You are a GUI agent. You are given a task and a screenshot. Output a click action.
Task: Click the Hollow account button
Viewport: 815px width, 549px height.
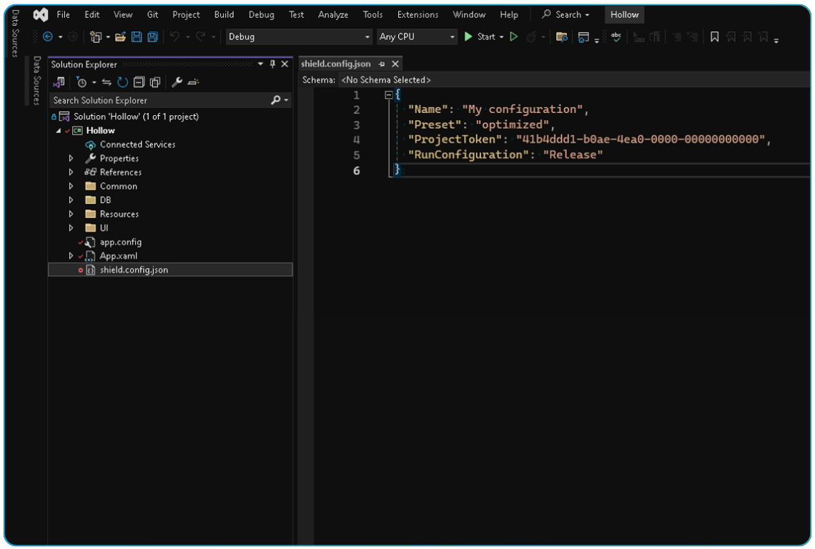[624, 14]
